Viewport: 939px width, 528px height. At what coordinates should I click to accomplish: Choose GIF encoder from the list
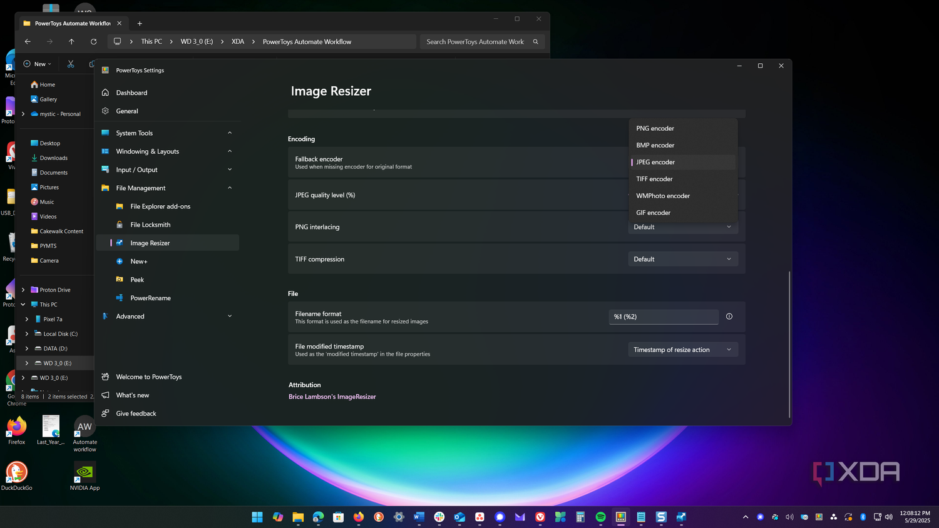click(x=683, y=213)
